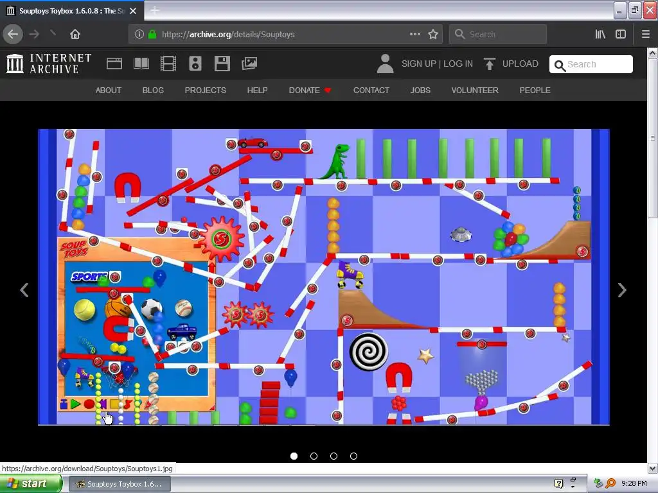Click the magnifier tray icon
The image size is (658, 493).
click(x=610, y=484)
